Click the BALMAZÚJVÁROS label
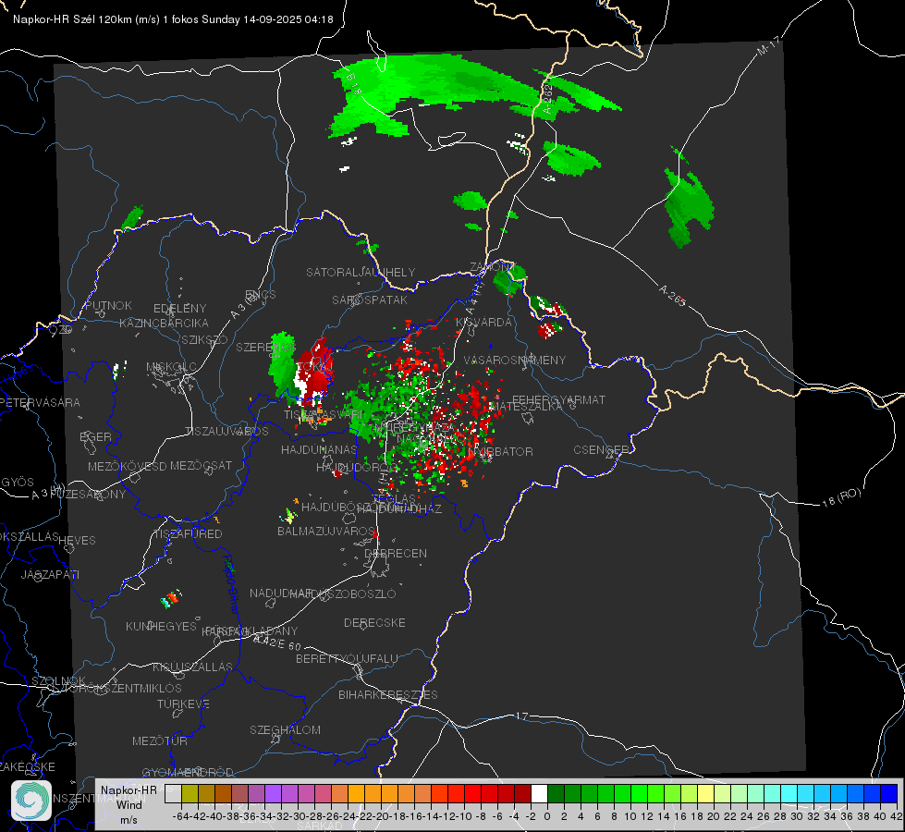The image size is (905, 832). coord(326,531)
